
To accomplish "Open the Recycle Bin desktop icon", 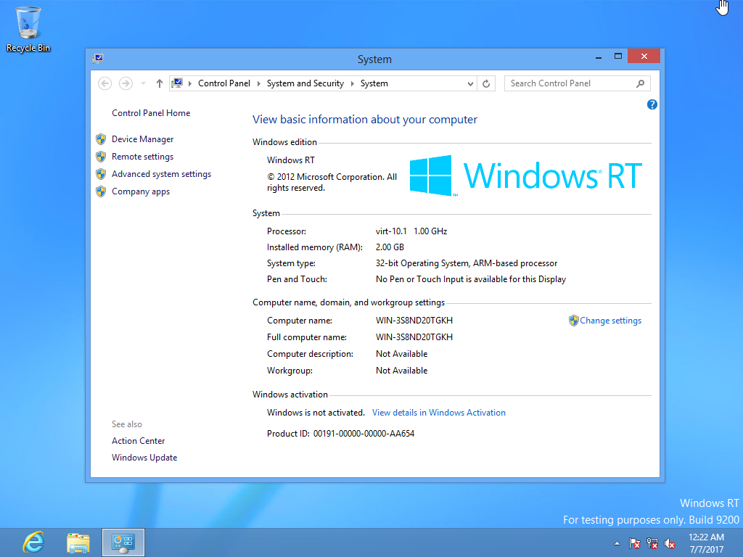I will coord(28,29).
